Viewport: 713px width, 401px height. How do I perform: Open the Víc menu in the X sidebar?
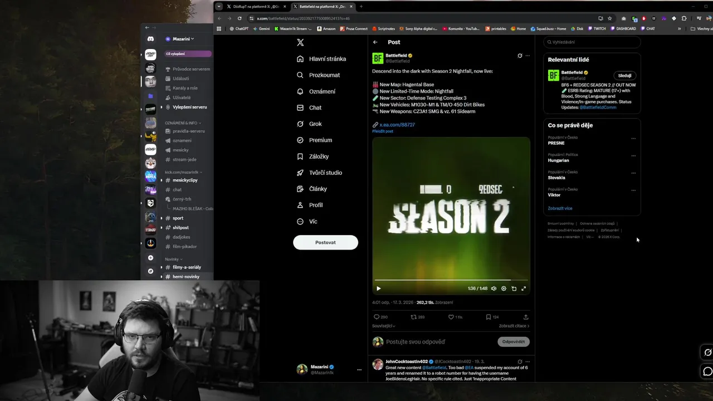click(307, 221)
